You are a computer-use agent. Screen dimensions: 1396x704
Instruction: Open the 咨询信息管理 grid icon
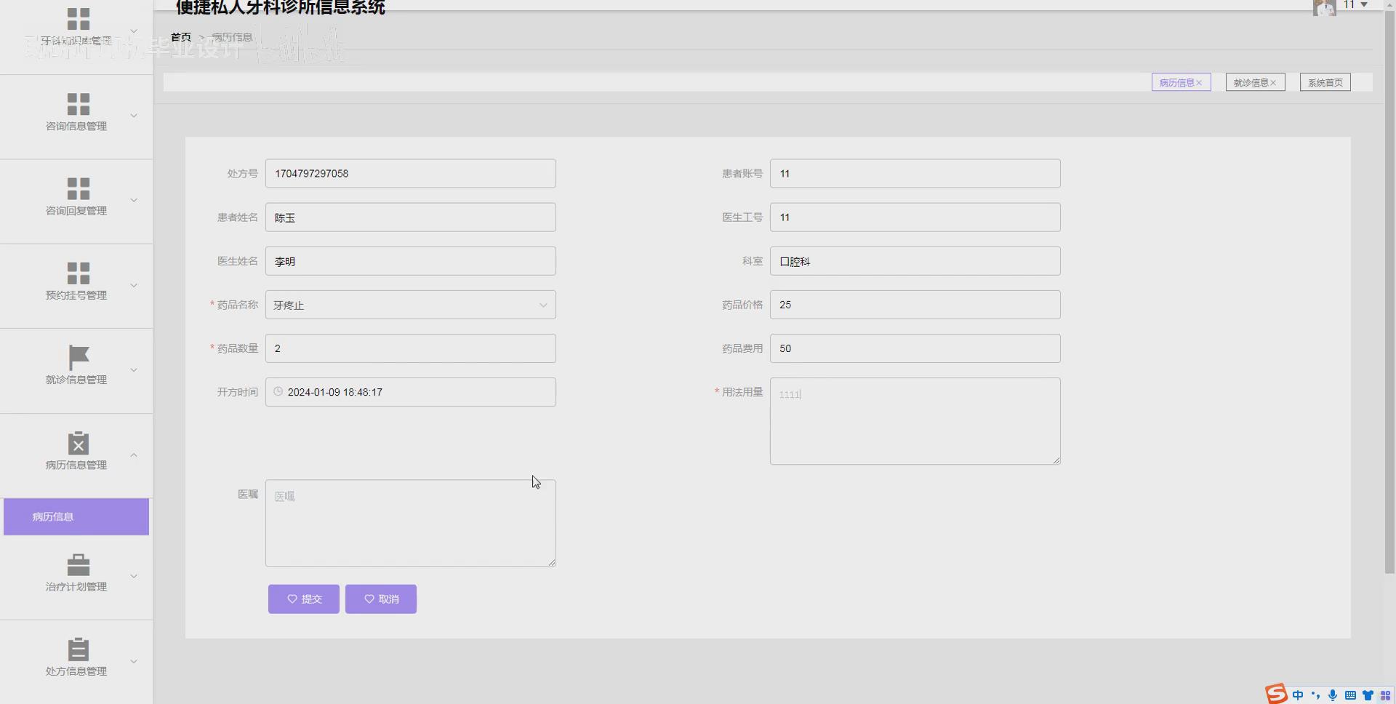79,104
